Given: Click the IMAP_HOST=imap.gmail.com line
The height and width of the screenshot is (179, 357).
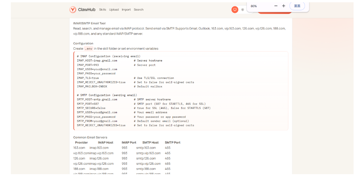Looking at the screenshot, I should point(97,61).
